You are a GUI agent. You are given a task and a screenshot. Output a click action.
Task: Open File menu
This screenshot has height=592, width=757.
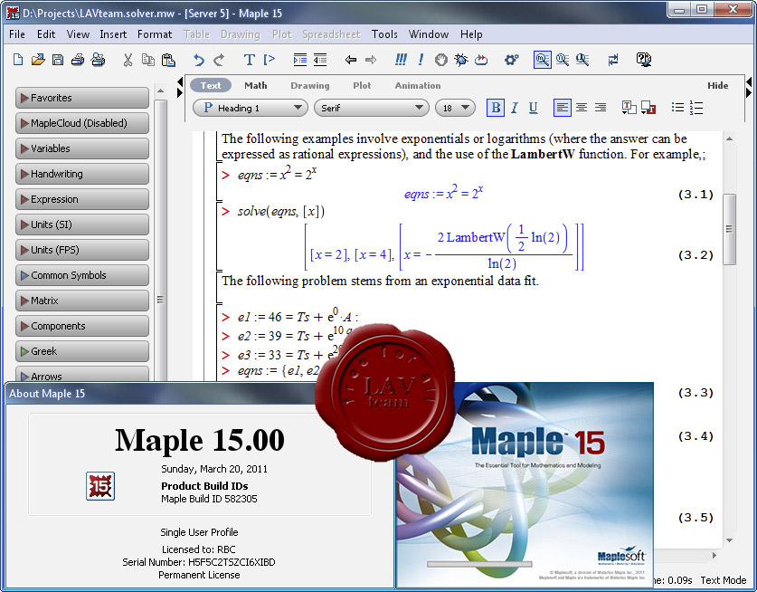[x=17, y=34]
